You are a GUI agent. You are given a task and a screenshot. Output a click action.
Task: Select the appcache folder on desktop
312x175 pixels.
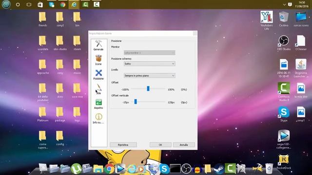click(42, 67)
